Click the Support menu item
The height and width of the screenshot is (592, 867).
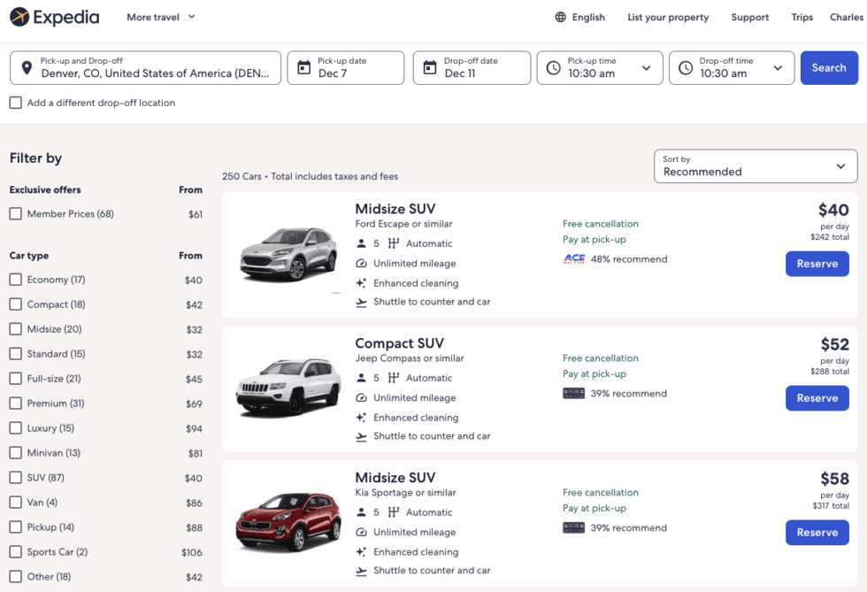tap(749, 17)
